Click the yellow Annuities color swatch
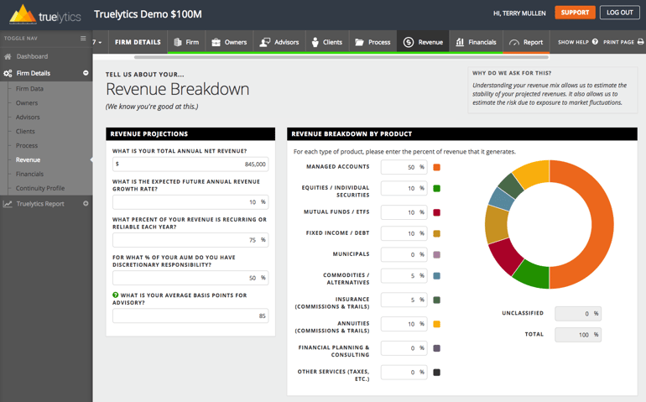This screenshot has height=402, width=646. pos(437,324)
